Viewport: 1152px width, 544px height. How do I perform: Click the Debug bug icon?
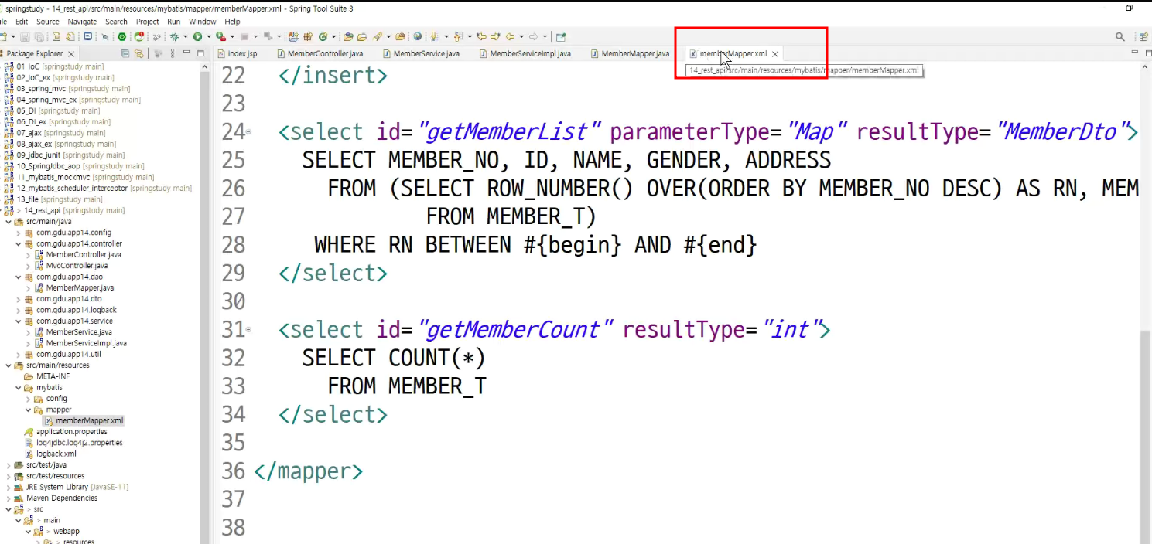[x=174, y=36]
